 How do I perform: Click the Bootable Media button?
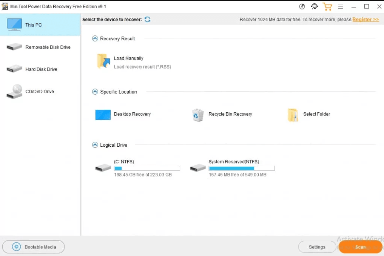(x=34, y=247)
